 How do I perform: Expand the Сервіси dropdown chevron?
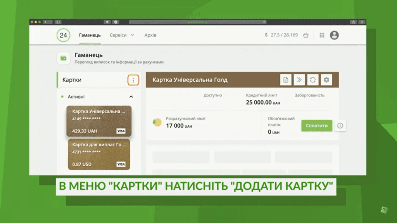pos(132,35)
